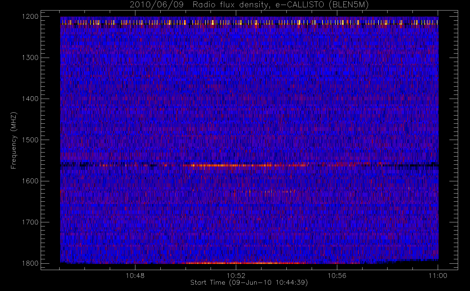
Task: Click the 1400 frequency tick label
Action: tap(30, 99)
